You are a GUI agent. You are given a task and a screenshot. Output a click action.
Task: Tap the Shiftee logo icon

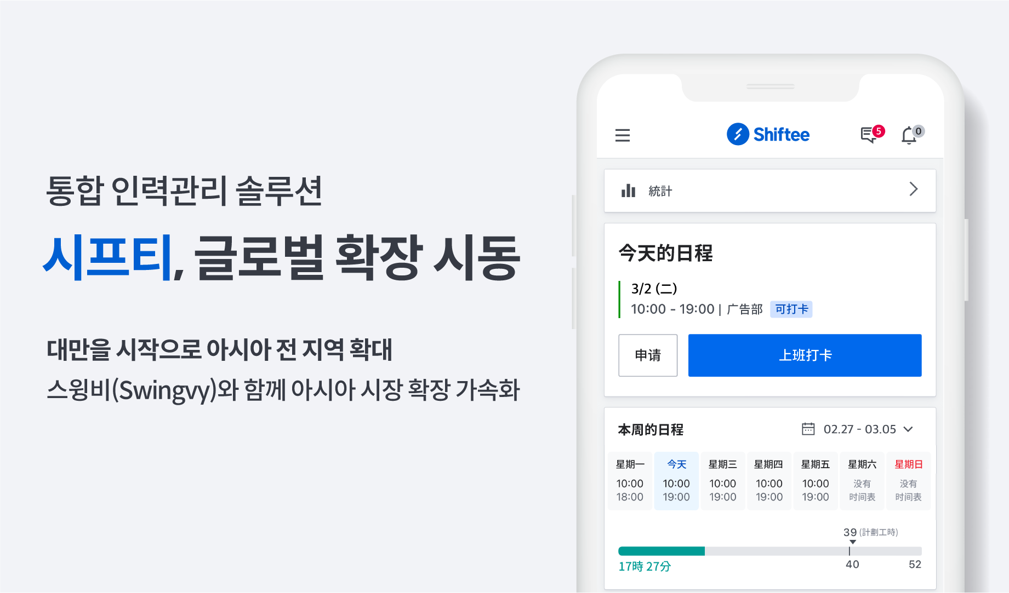(738, 134)
